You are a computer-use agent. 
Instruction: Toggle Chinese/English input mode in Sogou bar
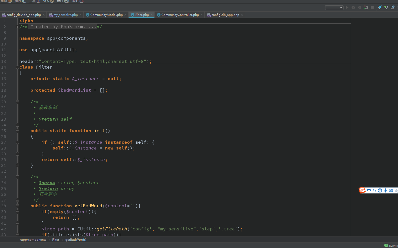369,190
